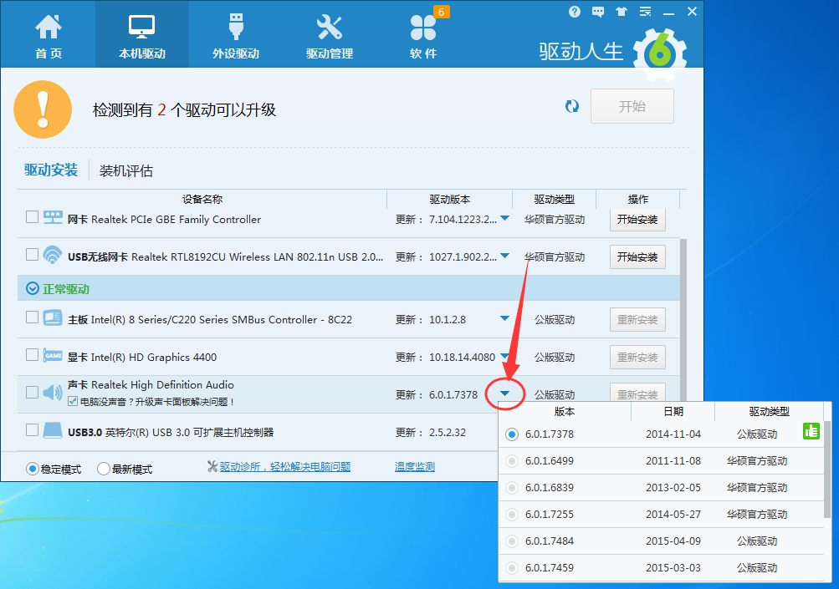
Task: Open the help question mark icon
Action: click(x=575, y=11)
